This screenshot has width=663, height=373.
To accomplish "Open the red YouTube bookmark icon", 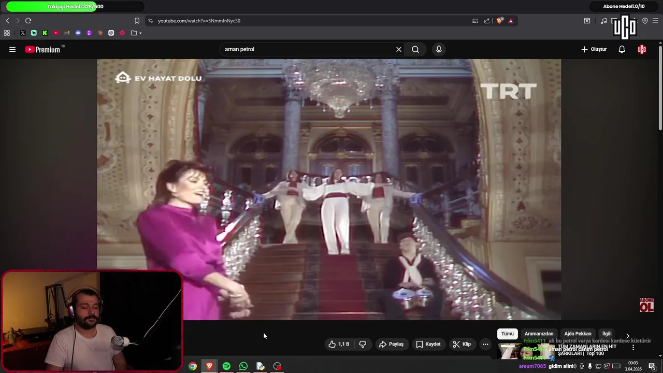I will pos(56,33).
